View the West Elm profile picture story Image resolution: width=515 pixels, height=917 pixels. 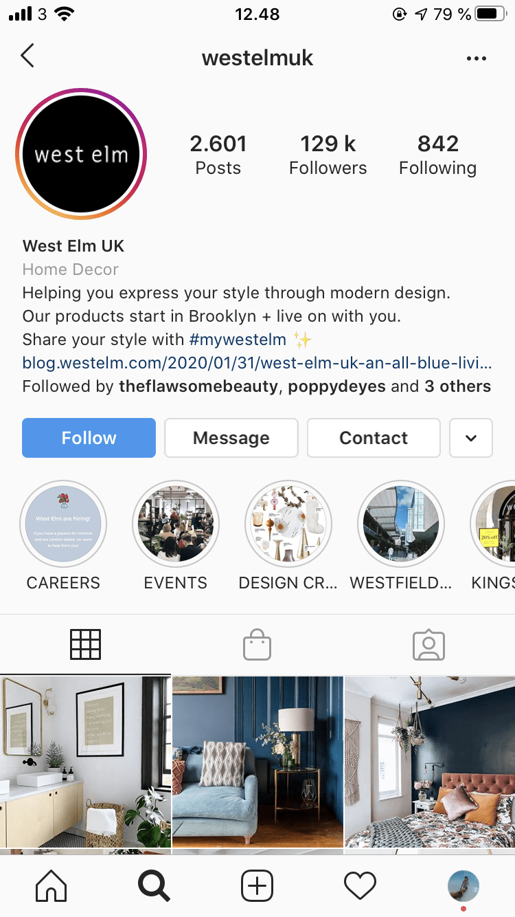click(x=81, y=154)
